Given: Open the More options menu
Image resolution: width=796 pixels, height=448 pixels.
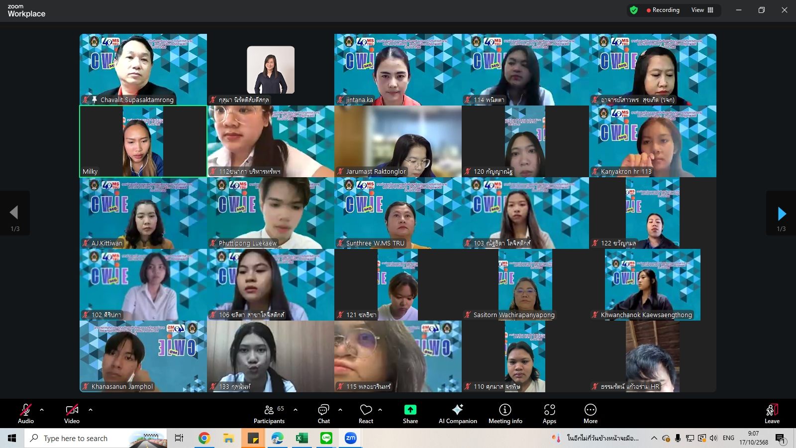Looking at the screenshot, I should (x=590, y=414).
